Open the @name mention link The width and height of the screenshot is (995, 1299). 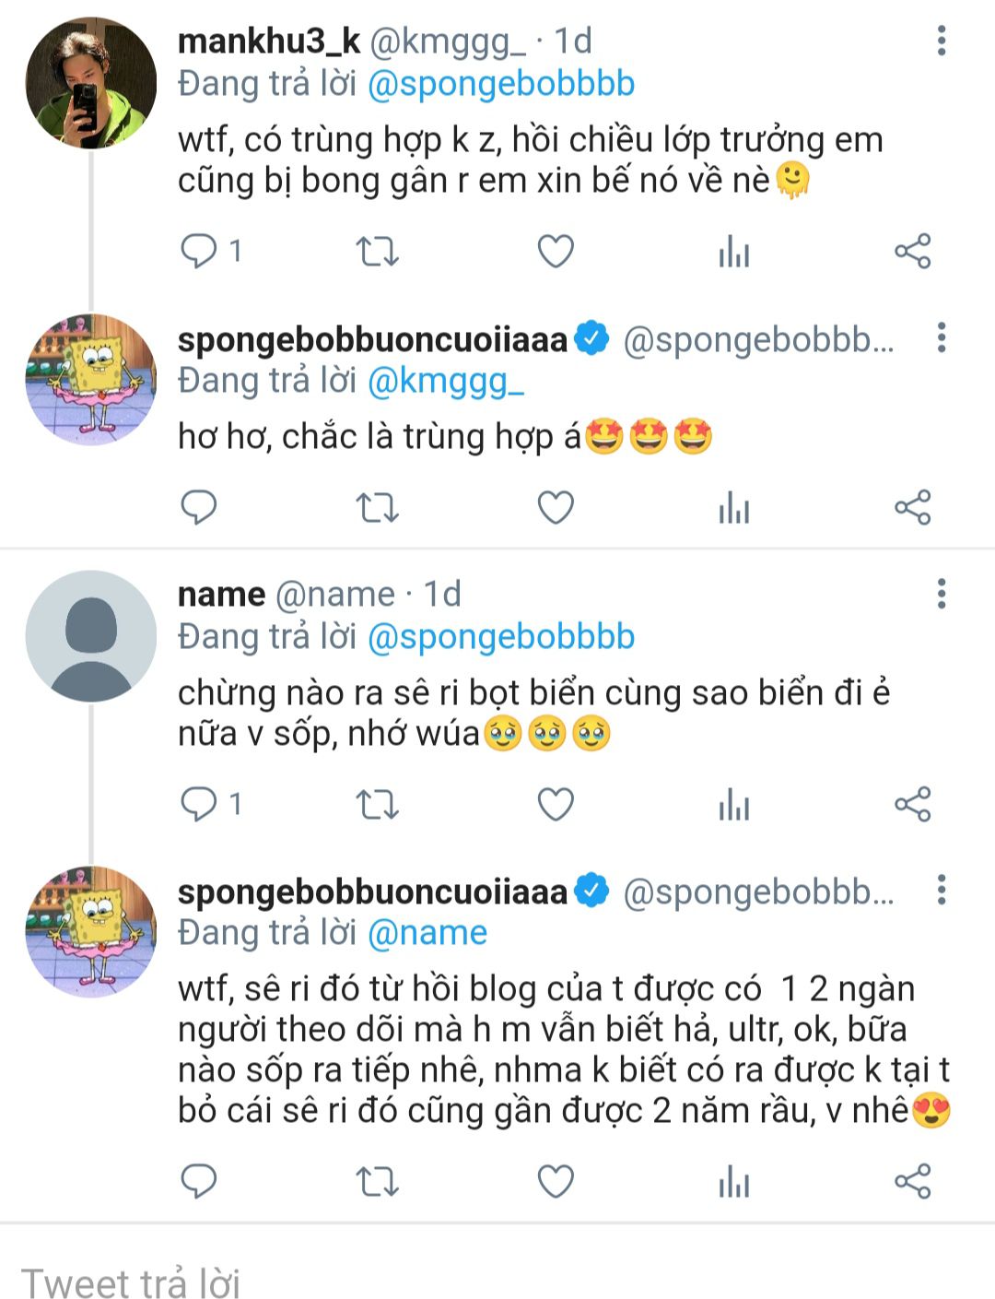427,933
